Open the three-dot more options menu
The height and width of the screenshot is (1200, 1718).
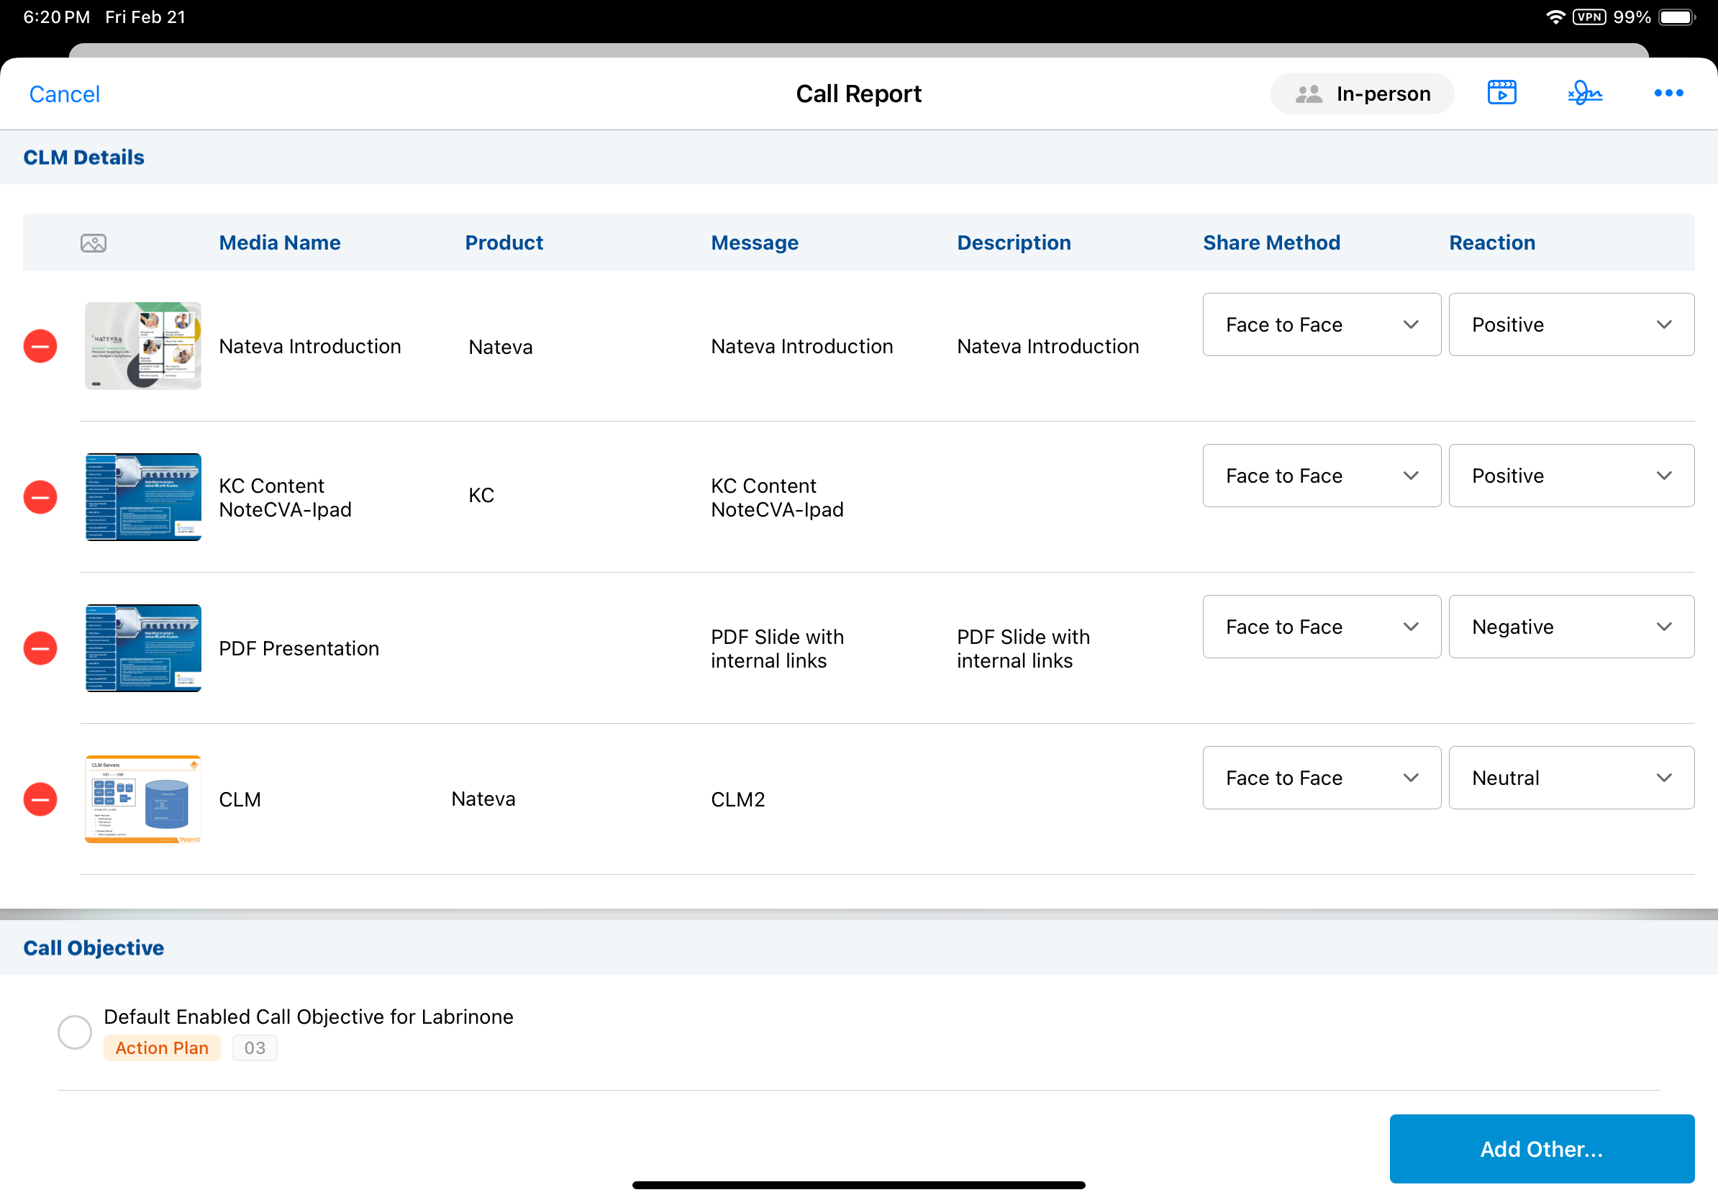(1668, 93)
